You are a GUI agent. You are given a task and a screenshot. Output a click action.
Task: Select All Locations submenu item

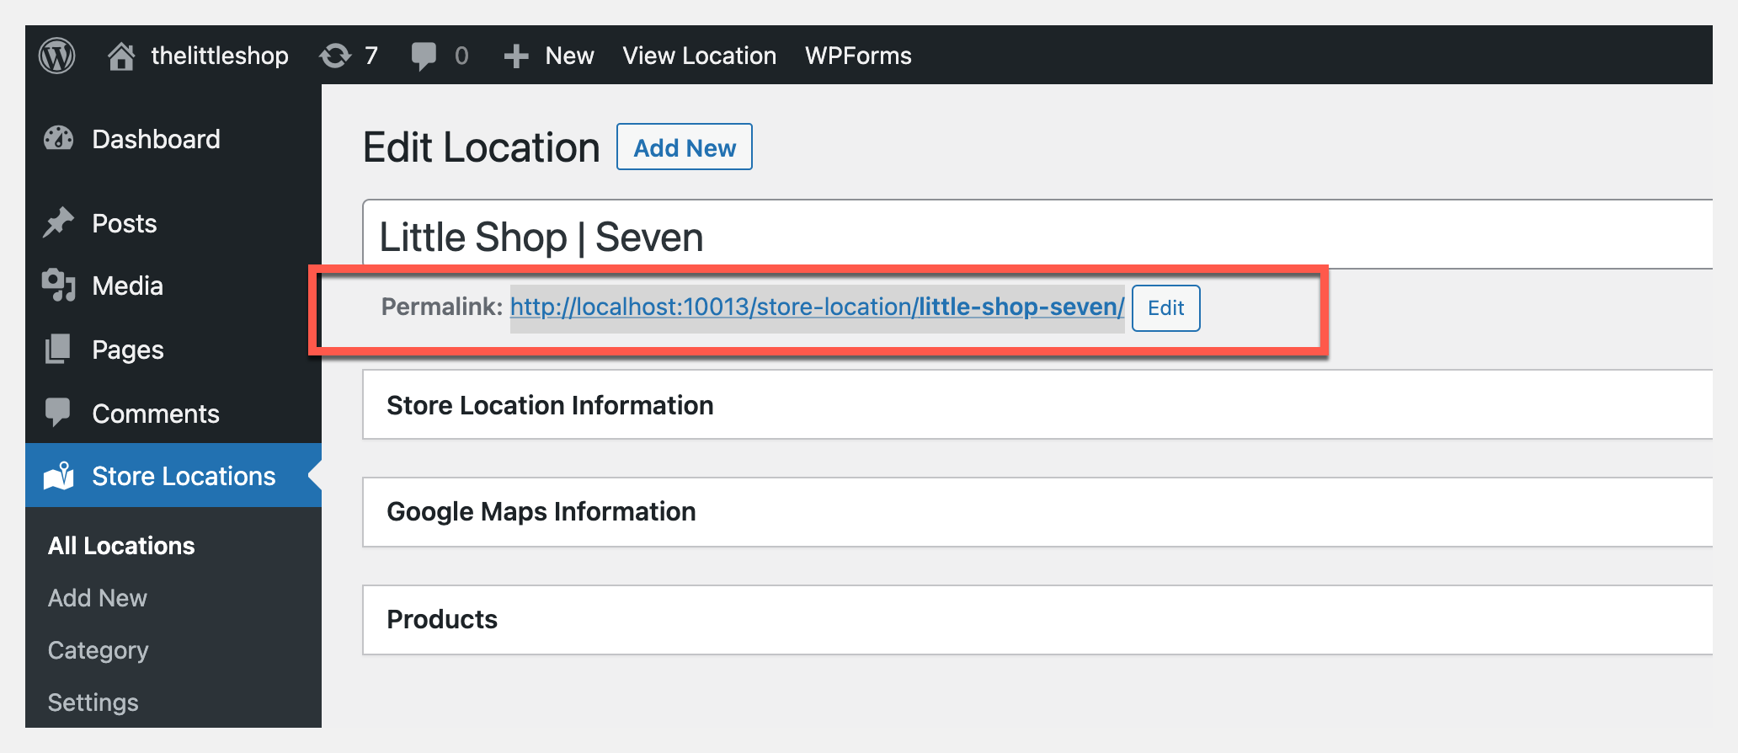point(121,546)
